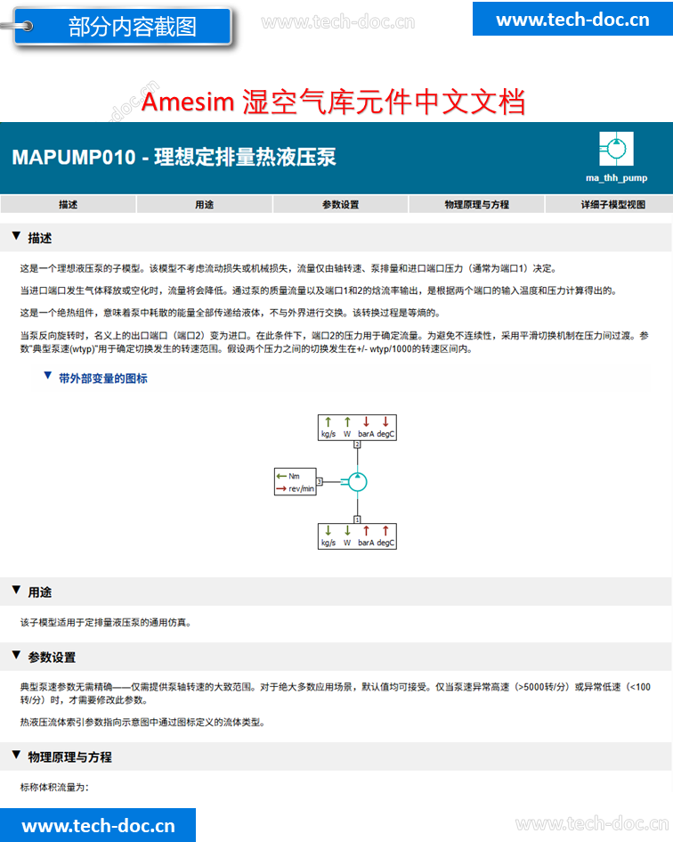The height and width of the screenshot is (842, 673).
Task: Click the red title Amesim 湿空气库元件中文文档
Action: coord(333,102)
